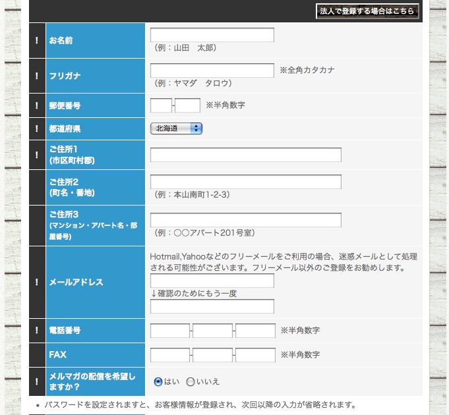449x415 pixels.
Task: Click the required mark icon beside お名前
Action: click(x=37, y=40)
